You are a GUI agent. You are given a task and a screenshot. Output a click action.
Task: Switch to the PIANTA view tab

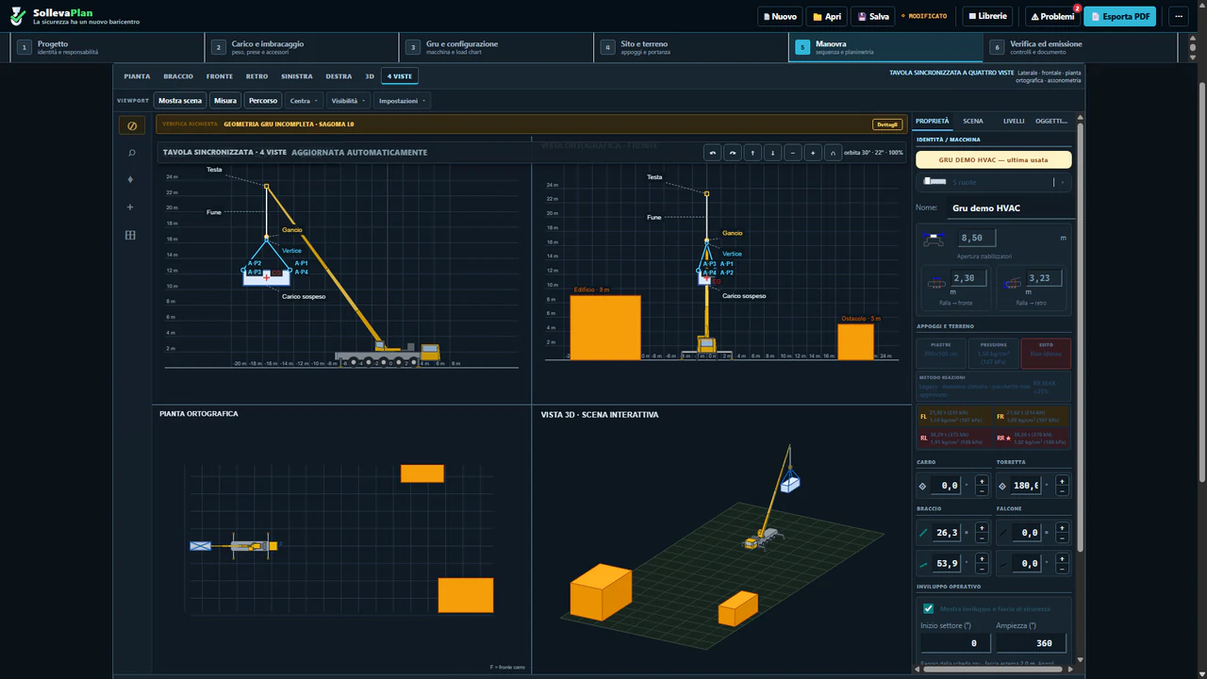coord(137,76)
